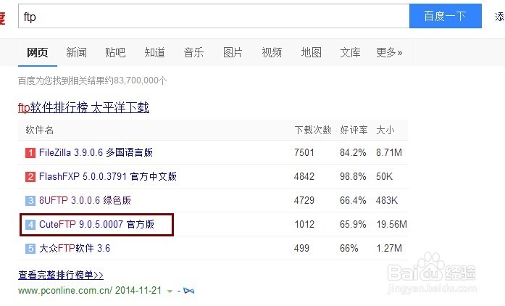Viewport: 505px width, 306px height.
Task: Click the 软件名 column header
Action: click(40, 130)
